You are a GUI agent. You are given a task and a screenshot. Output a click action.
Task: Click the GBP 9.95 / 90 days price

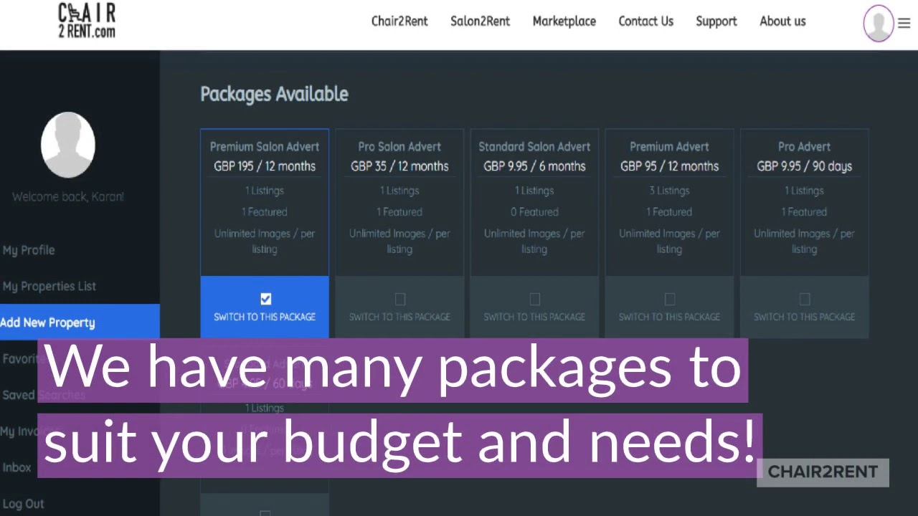tap(804, 166)
